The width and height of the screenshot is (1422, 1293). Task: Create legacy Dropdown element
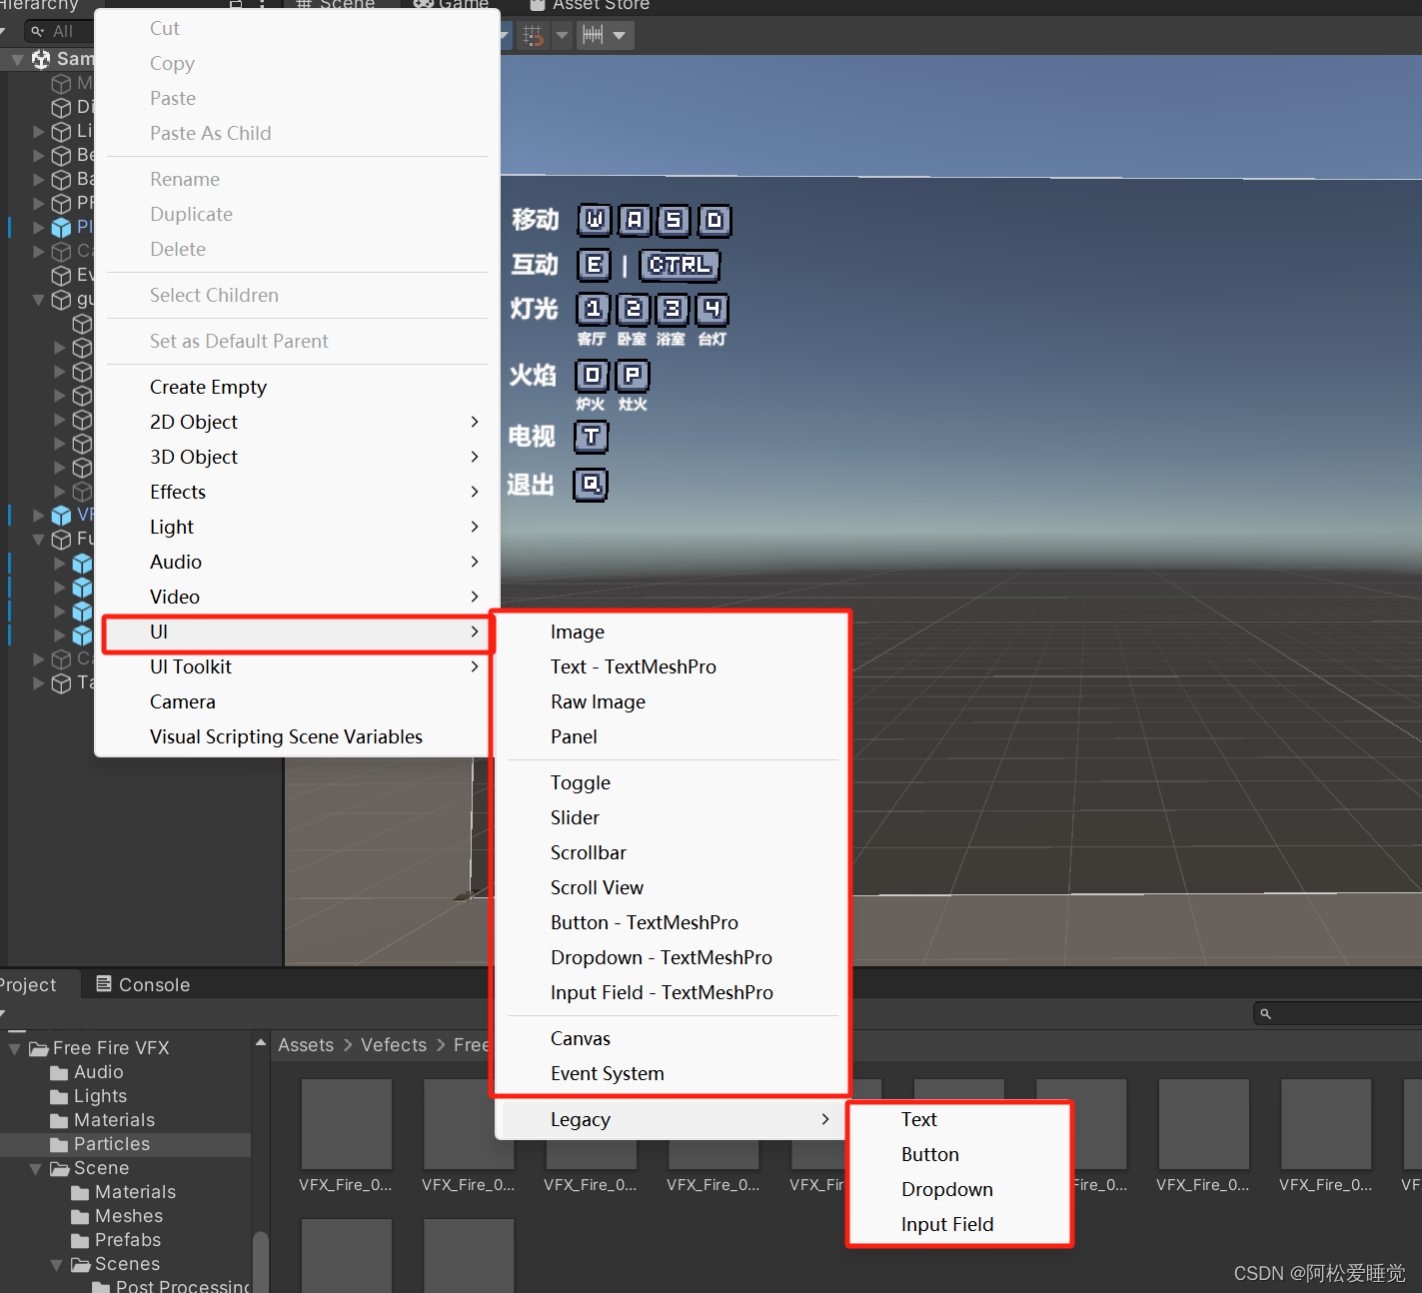[x=959, y=1189]
